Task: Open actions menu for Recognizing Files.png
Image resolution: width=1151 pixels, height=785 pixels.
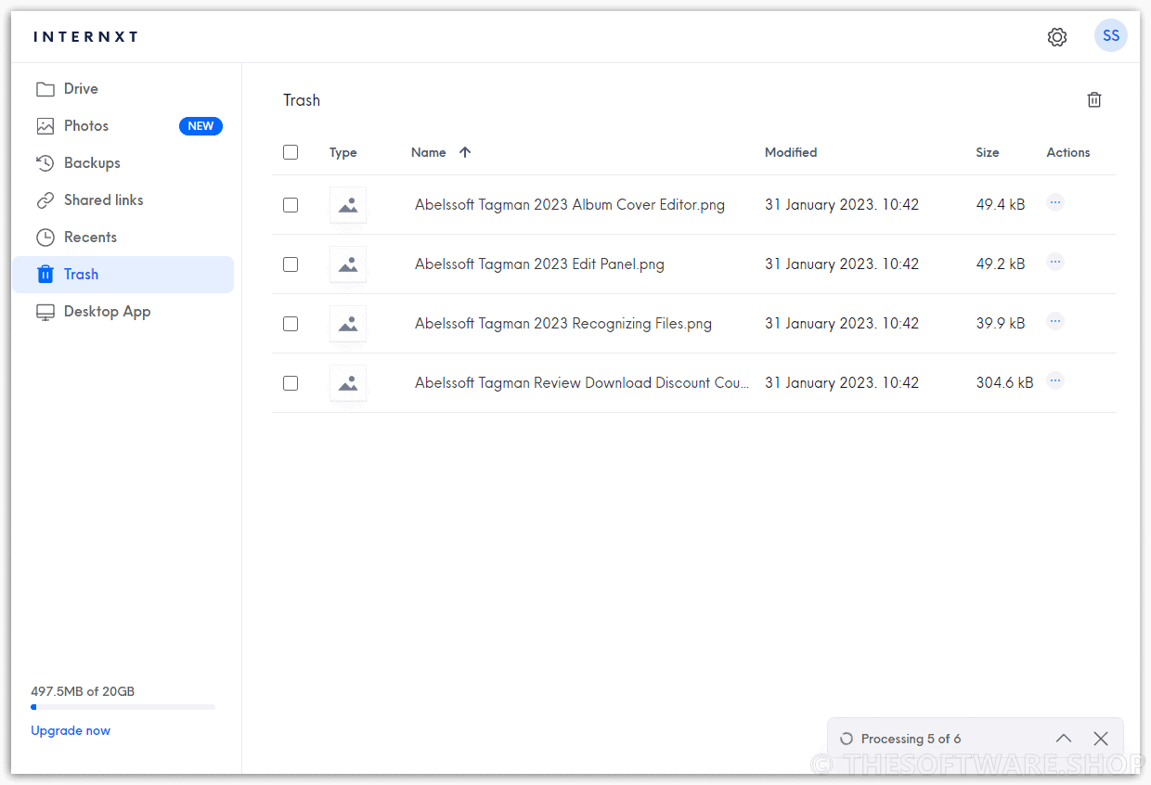Action: [x=1055, y=321]
